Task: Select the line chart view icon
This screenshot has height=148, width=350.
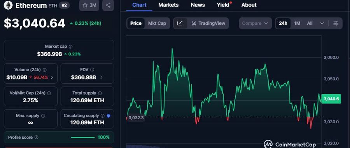Action: click(x=180, y=23)
